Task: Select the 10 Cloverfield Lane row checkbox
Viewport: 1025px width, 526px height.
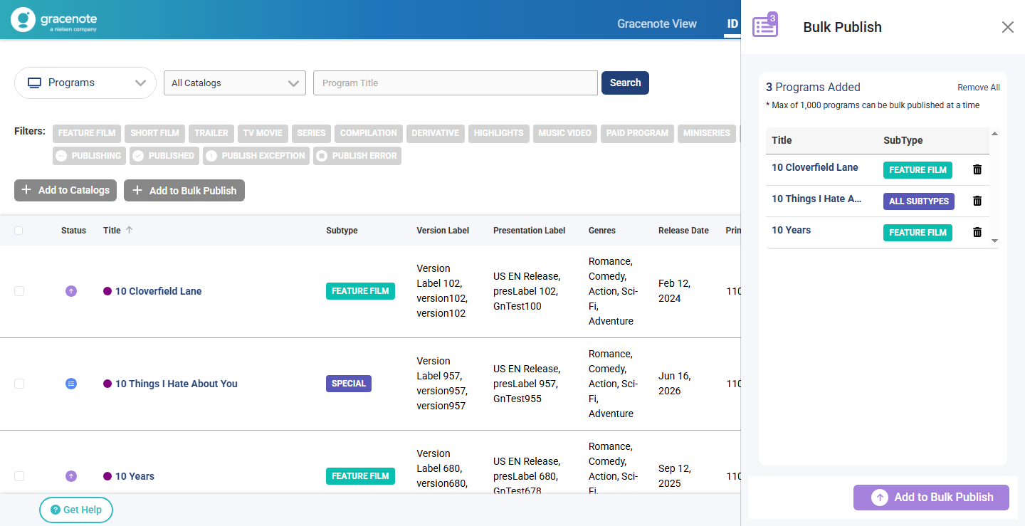Action: click(x=19, y=291)
